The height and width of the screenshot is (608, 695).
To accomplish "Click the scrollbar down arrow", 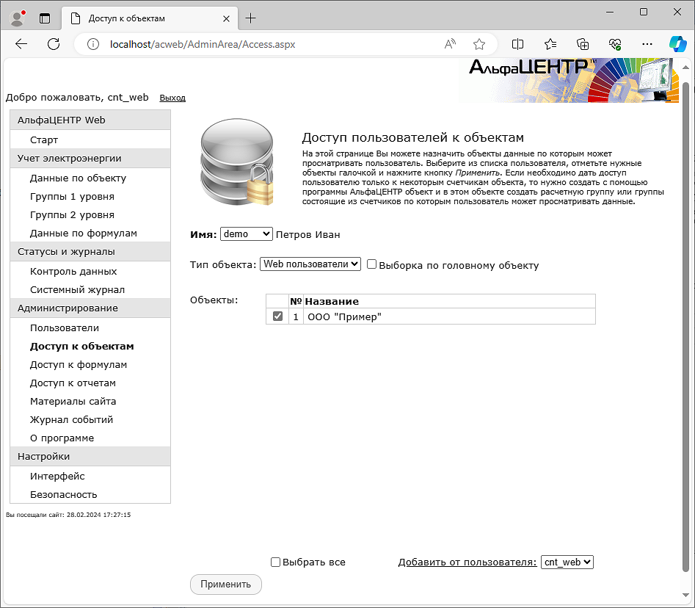I will point(685,595).
